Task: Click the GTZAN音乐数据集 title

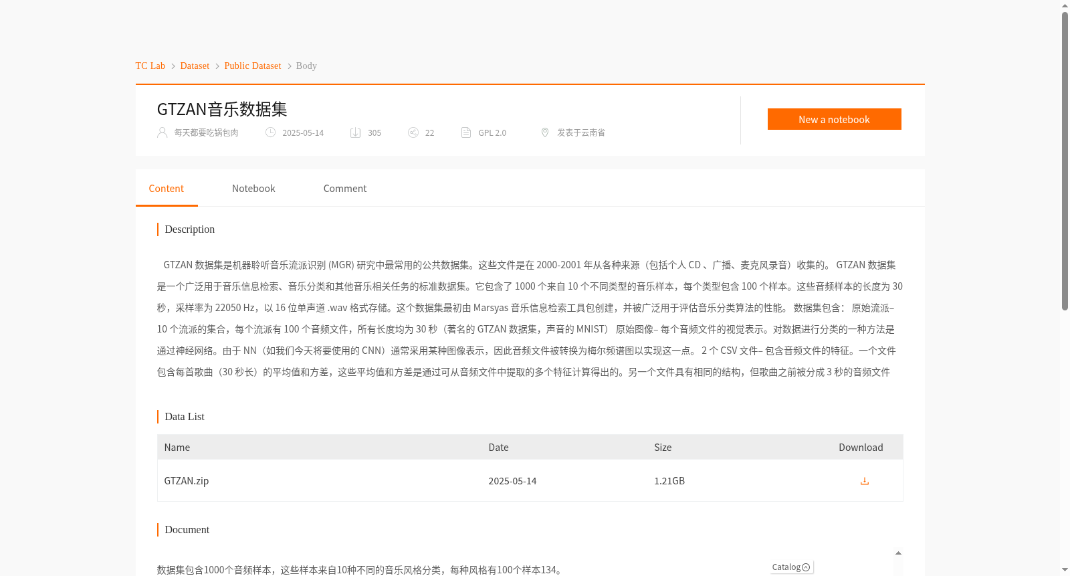Action: coord(222,109)
